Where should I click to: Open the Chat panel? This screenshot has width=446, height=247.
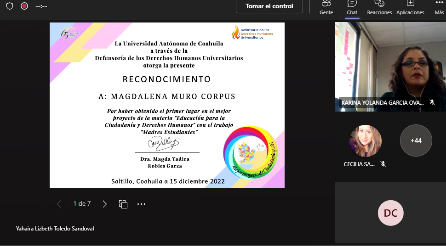[352, 7]
